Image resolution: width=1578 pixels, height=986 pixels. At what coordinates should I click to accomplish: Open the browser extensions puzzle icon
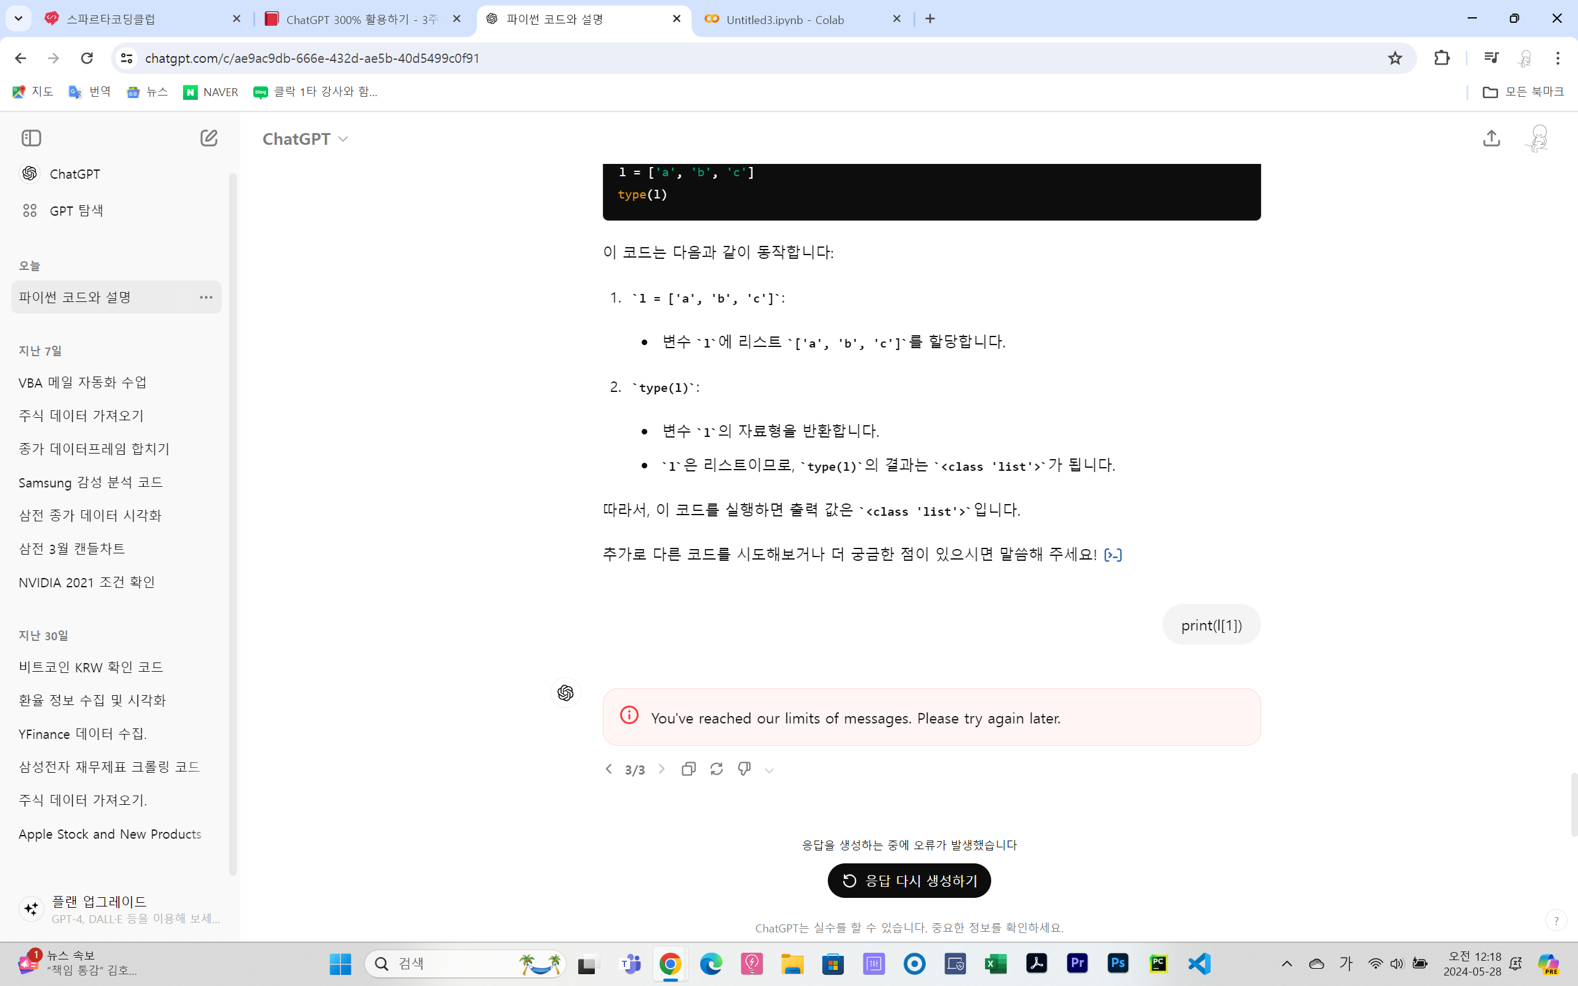1442,58
